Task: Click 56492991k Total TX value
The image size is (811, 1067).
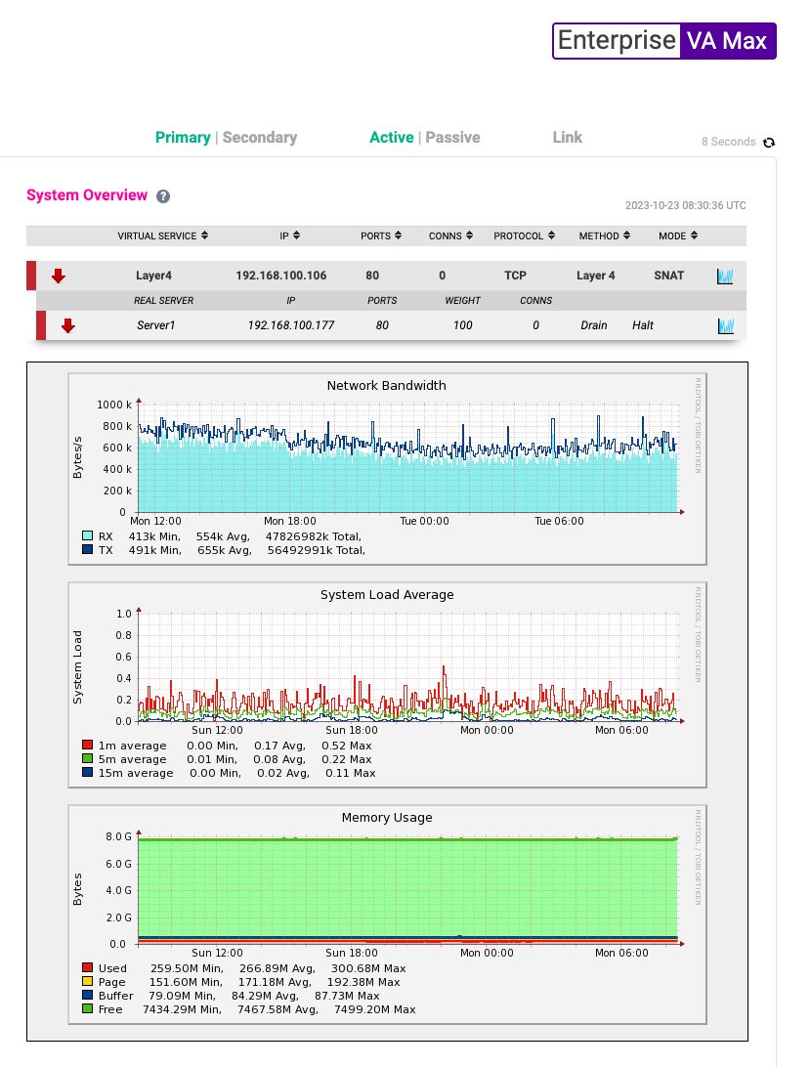Action: (x=317, y=550)
